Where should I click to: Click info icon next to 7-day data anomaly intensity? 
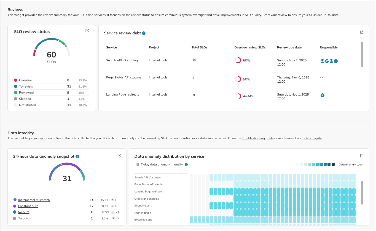[x=186, y=165]
